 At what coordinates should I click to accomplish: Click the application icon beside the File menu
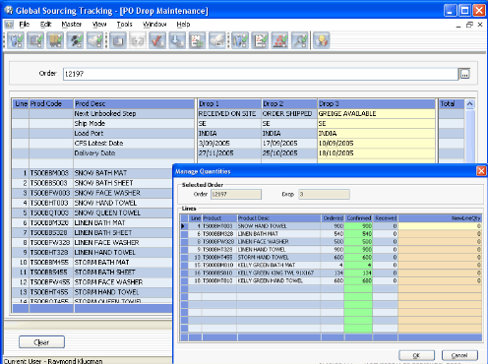[9, 25]
